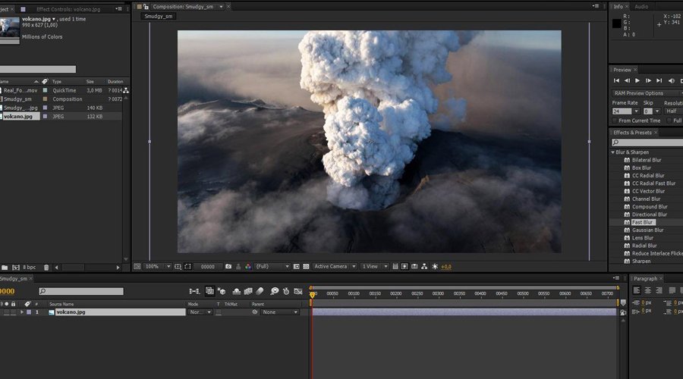Jump to the first frame in Preview
The width and height of the screenshot is (683, 379).
616,80
